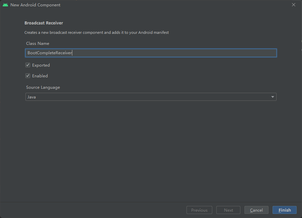Uncheck the Enabled checkbox
Image resolution: width=302 pixels, height=218 pixels.
click(28, 76)
